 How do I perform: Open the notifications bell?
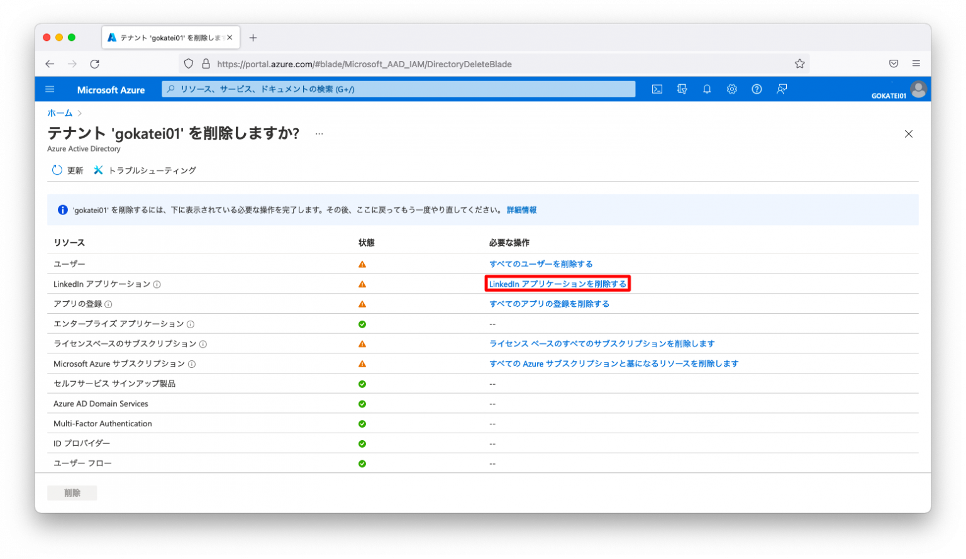(706, 89)
